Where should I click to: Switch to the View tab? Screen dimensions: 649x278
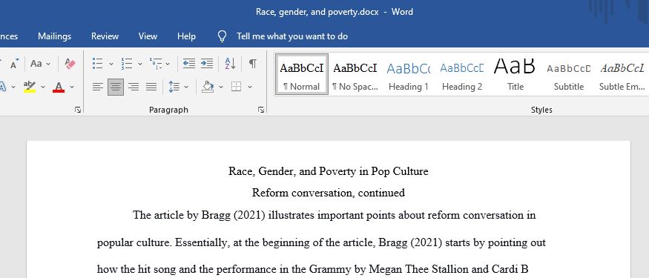tap(148, 36)
